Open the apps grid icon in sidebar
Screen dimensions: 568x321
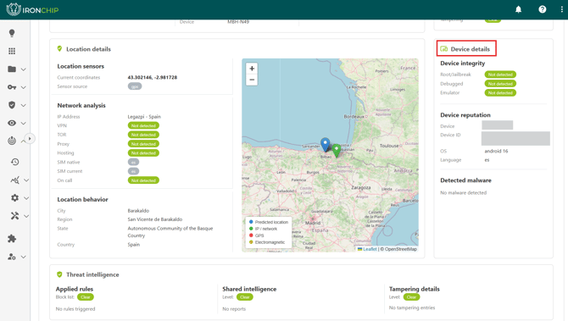click(12, 51)
